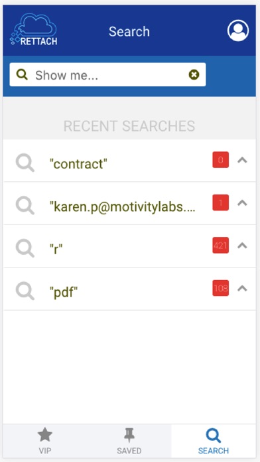Viewport: 260px width, 462px height.
Task: Focus the Show me... search field
Action: pos(107,74)
